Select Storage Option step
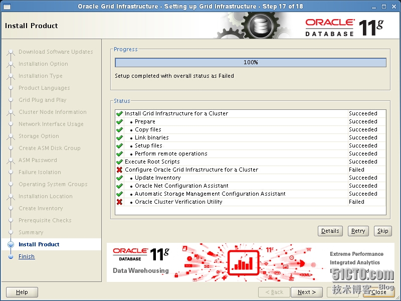This screenshot has width=401, height=301. tap(39, 136)
